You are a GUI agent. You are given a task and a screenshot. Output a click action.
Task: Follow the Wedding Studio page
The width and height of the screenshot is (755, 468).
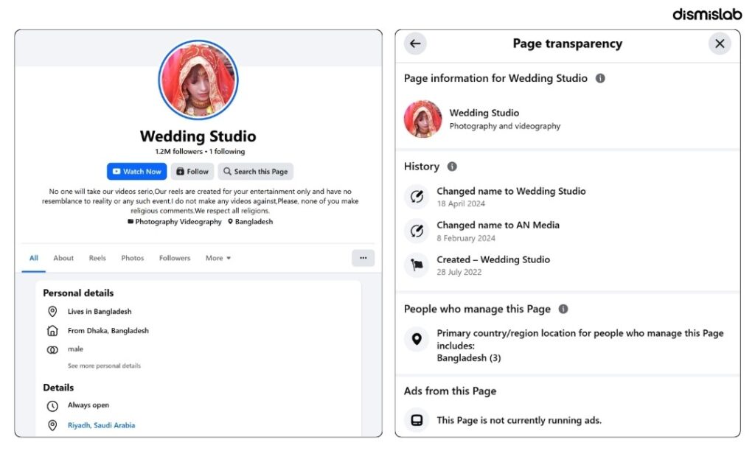(192, 172)
